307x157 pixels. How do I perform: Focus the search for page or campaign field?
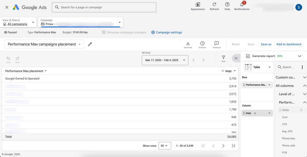coord(104,7)
